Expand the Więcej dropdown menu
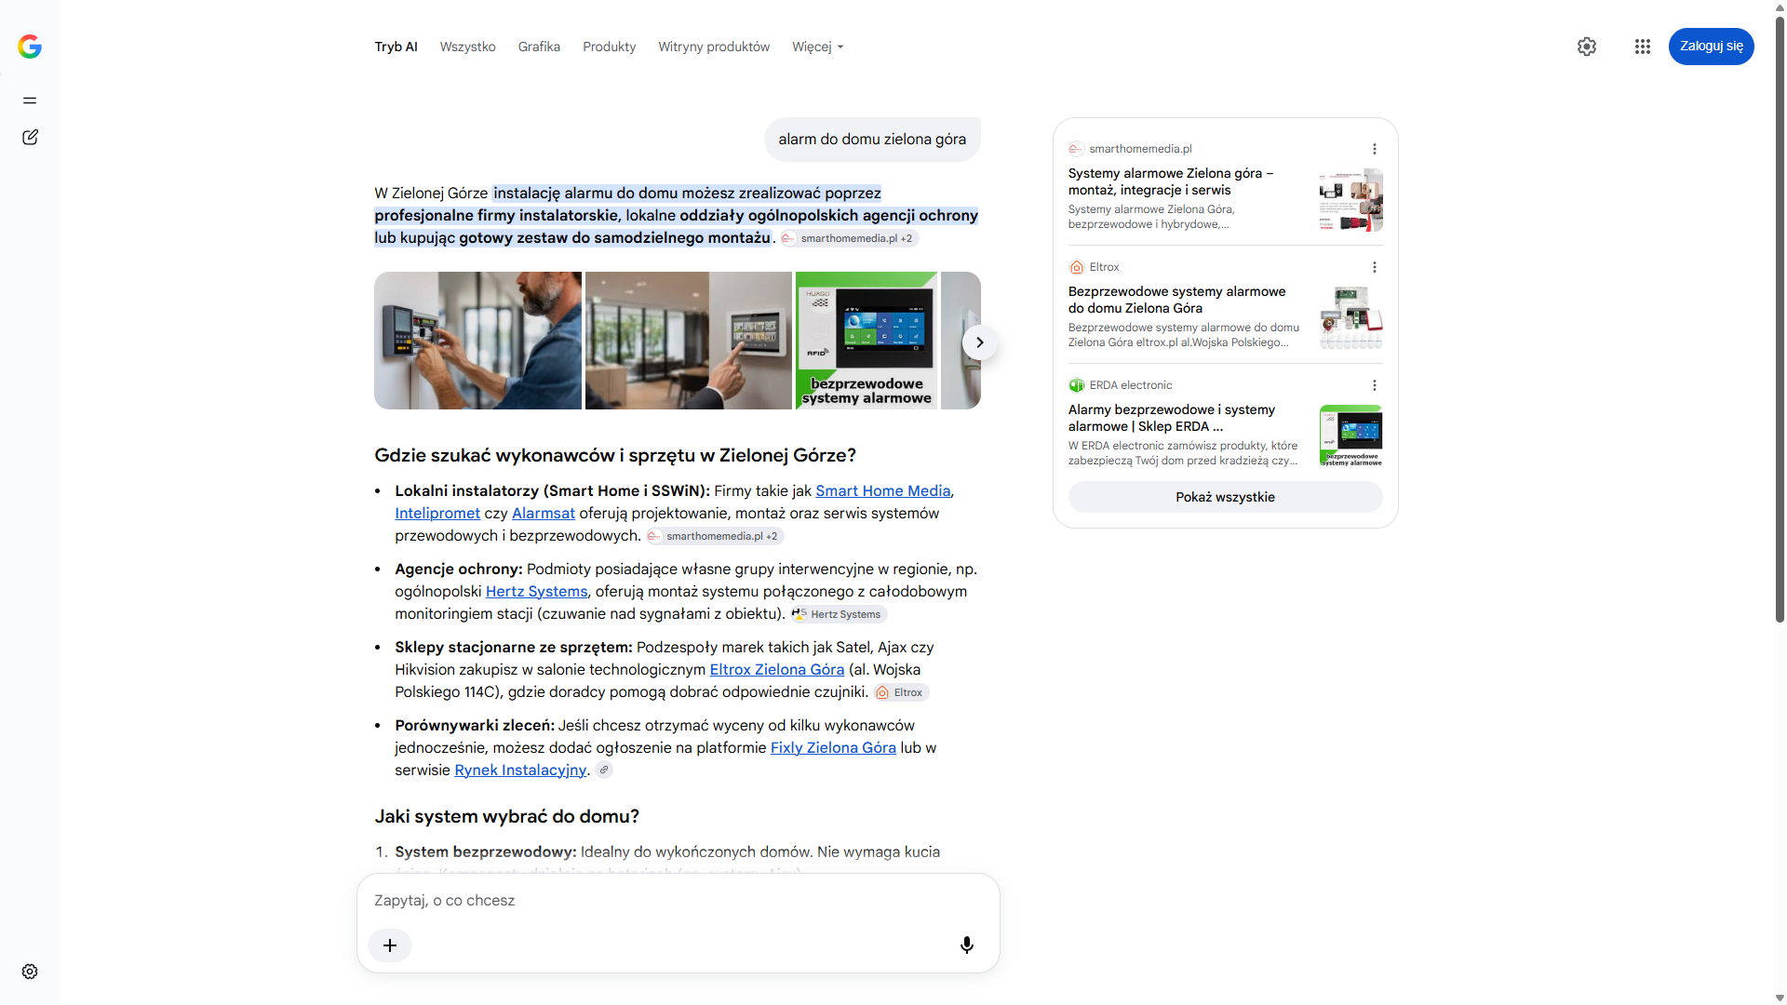Viewport: 1787px width, 1005px height. pyautogui.click(x=817, y=47)
